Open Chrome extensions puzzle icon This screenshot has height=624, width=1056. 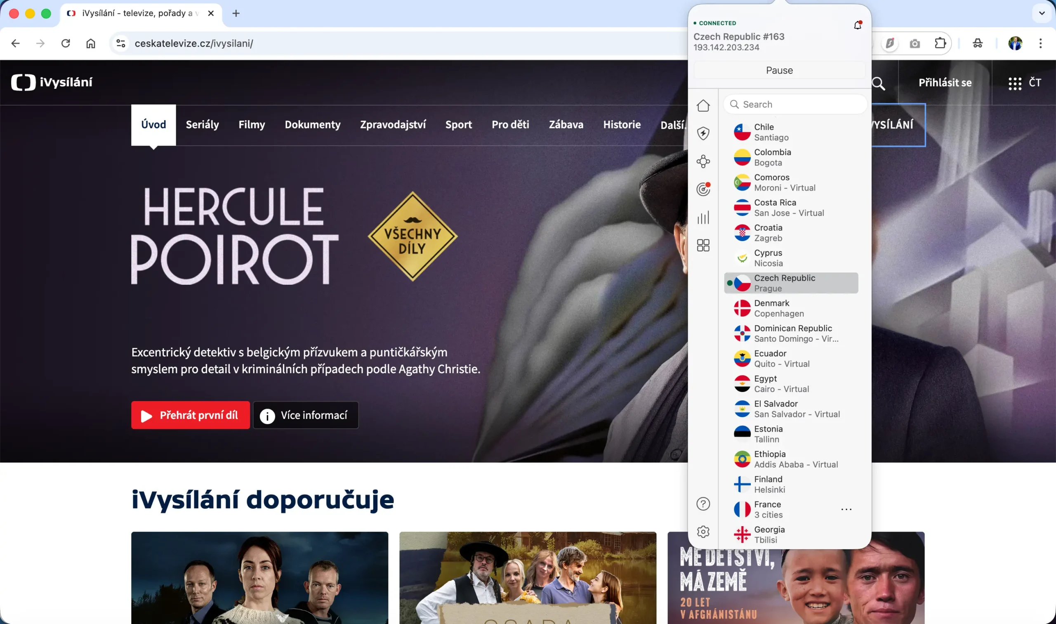[x=940, y=43]
